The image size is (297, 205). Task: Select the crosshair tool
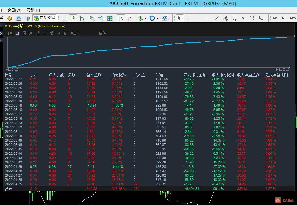pos(188,18)
